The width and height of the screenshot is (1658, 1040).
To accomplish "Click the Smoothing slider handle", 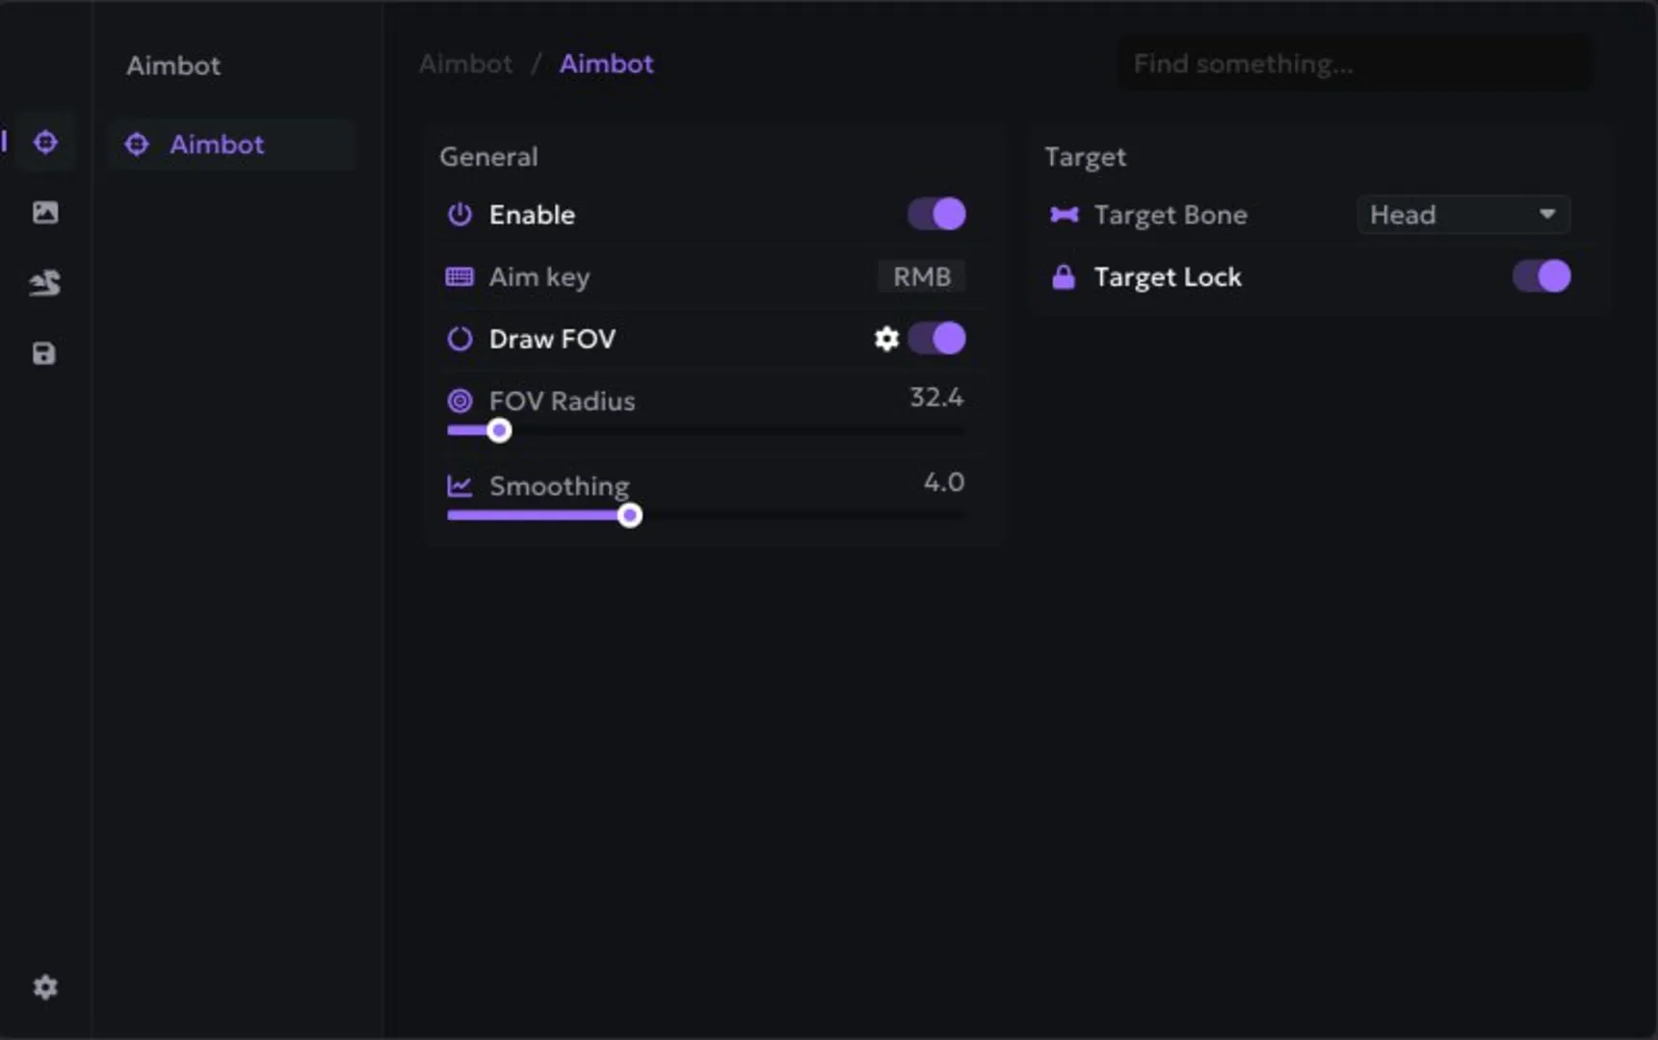I will (x=630, y=515).
